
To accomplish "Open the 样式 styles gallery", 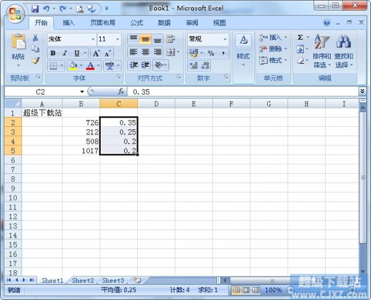I will (243, 51).
